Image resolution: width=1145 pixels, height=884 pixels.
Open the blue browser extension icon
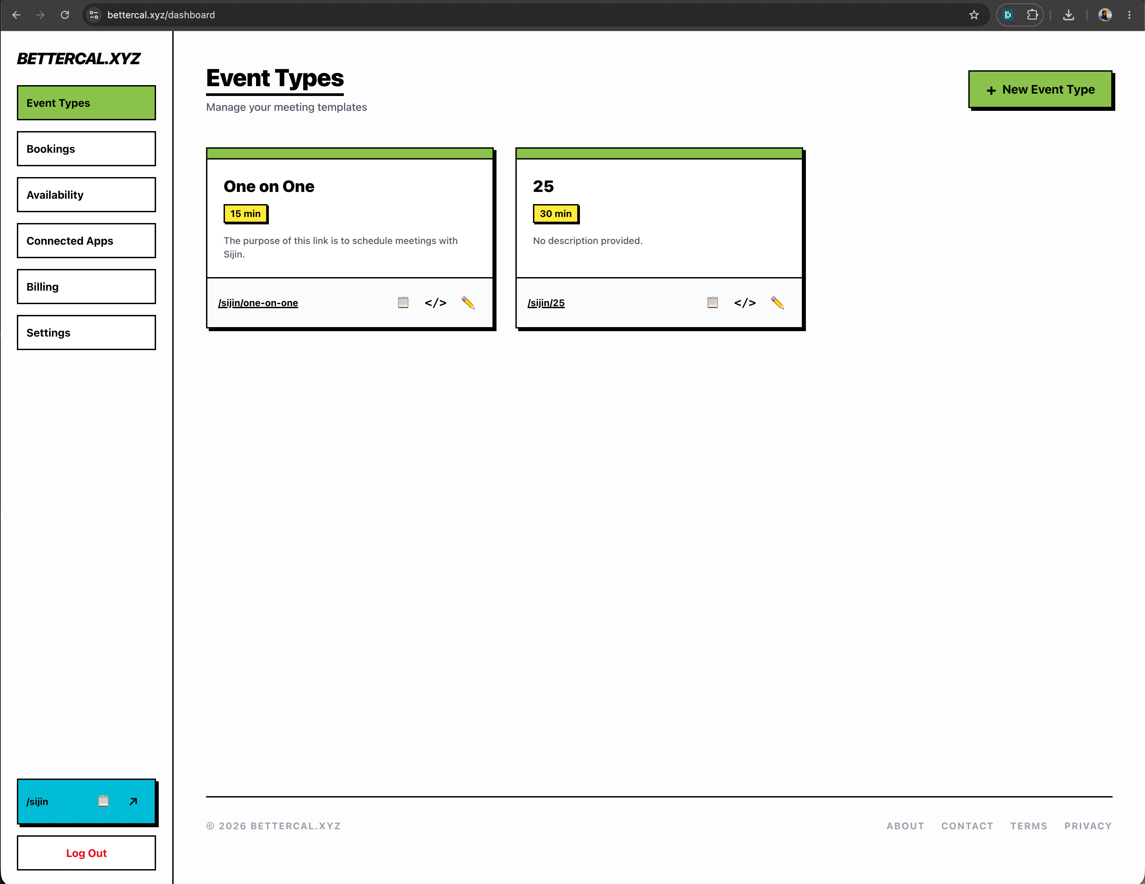(x=1008, y=15)
